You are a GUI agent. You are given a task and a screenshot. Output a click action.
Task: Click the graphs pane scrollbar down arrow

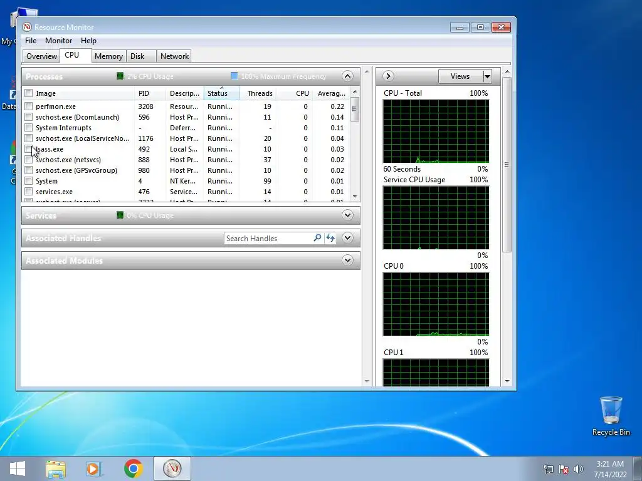[x=507, y=381]
